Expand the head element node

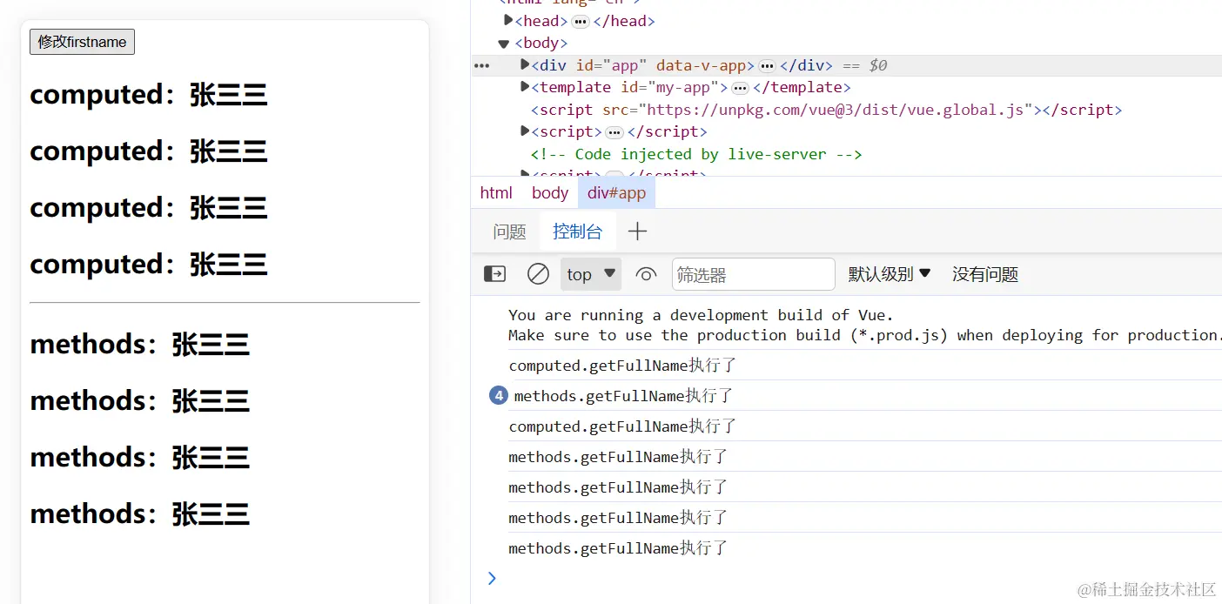tap(508, 20)
